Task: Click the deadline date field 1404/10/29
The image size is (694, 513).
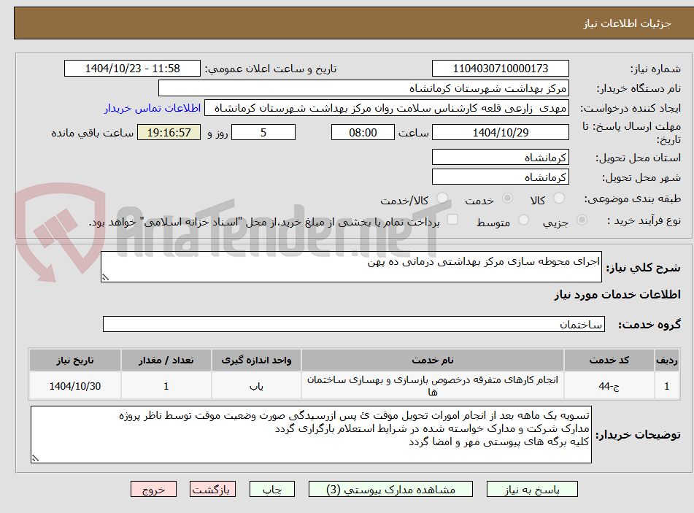Action: pyautogui.click(x=500, y=132)
